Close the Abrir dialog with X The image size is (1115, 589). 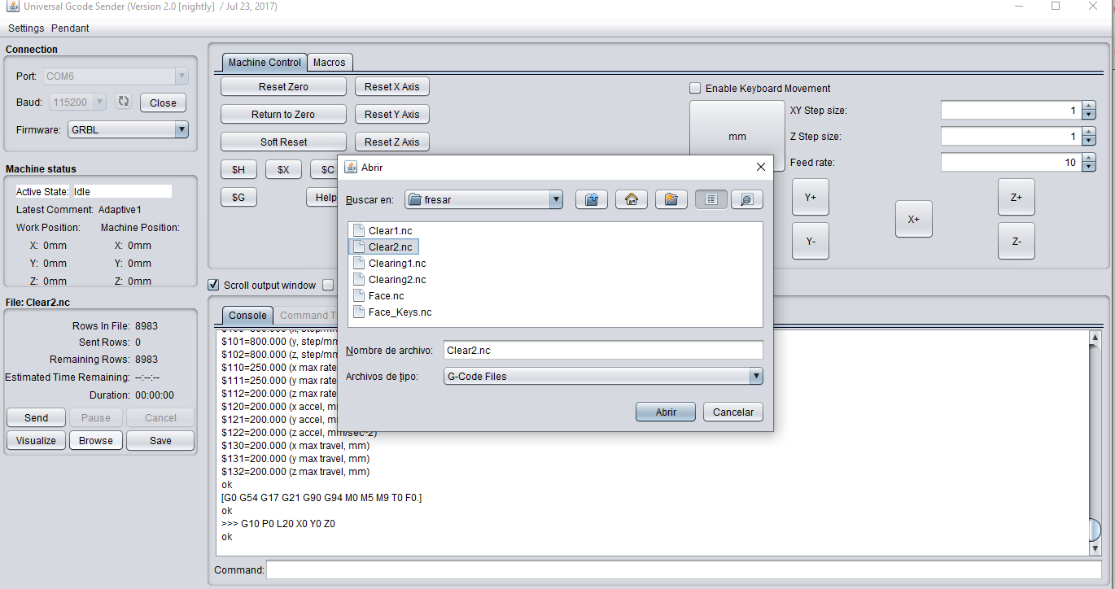[761, 167]
